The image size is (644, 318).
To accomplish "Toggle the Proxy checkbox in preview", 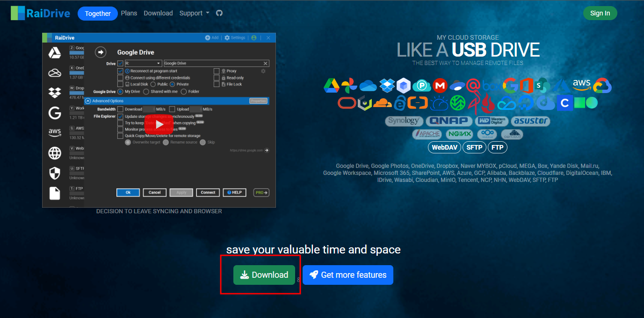I will [217, 71].
